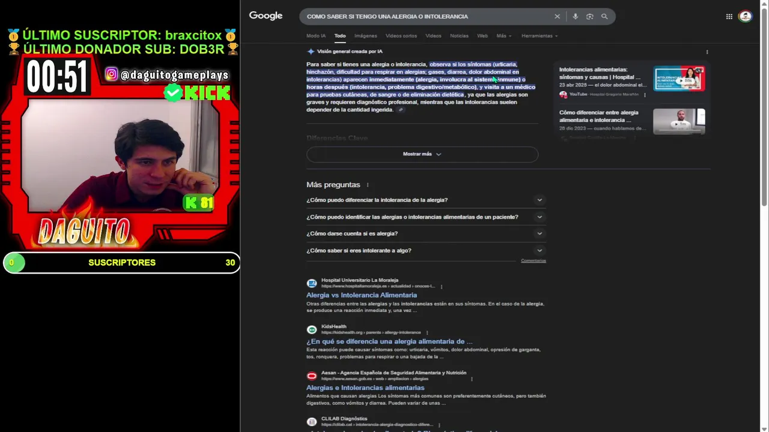Switch to the Imágenes tab

point(365,36)
